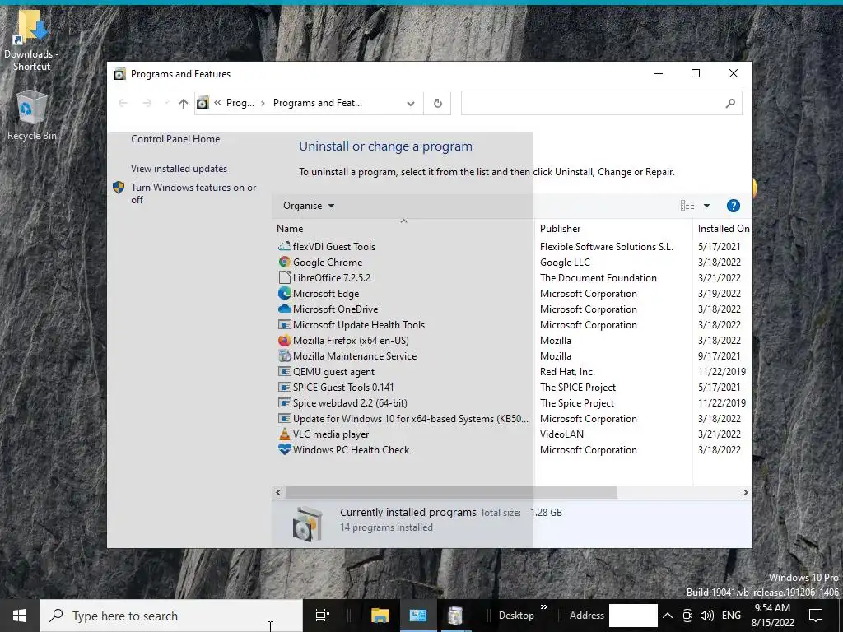Screen dimensions: 843x632
Task: Select the Recycle Bin desktop icon
Action: pyautogui.click(x=31, y=115)
